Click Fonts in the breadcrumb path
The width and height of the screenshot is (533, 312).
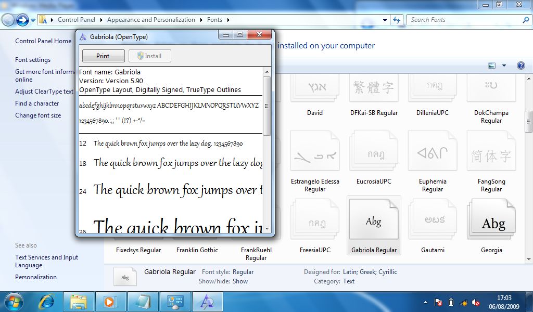pyautogui.click(x=214, y=20)
